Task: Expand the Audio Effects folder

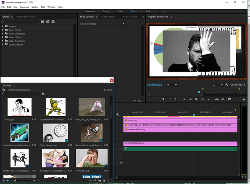Action: click(x=3, y=30)
